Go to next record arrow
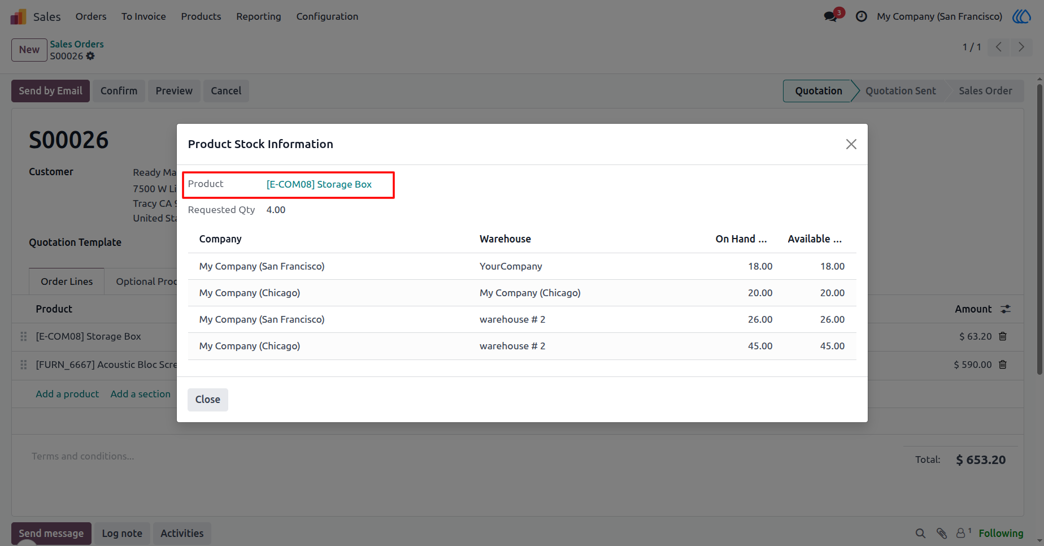1044x546 pixels. click(1021, 47)
